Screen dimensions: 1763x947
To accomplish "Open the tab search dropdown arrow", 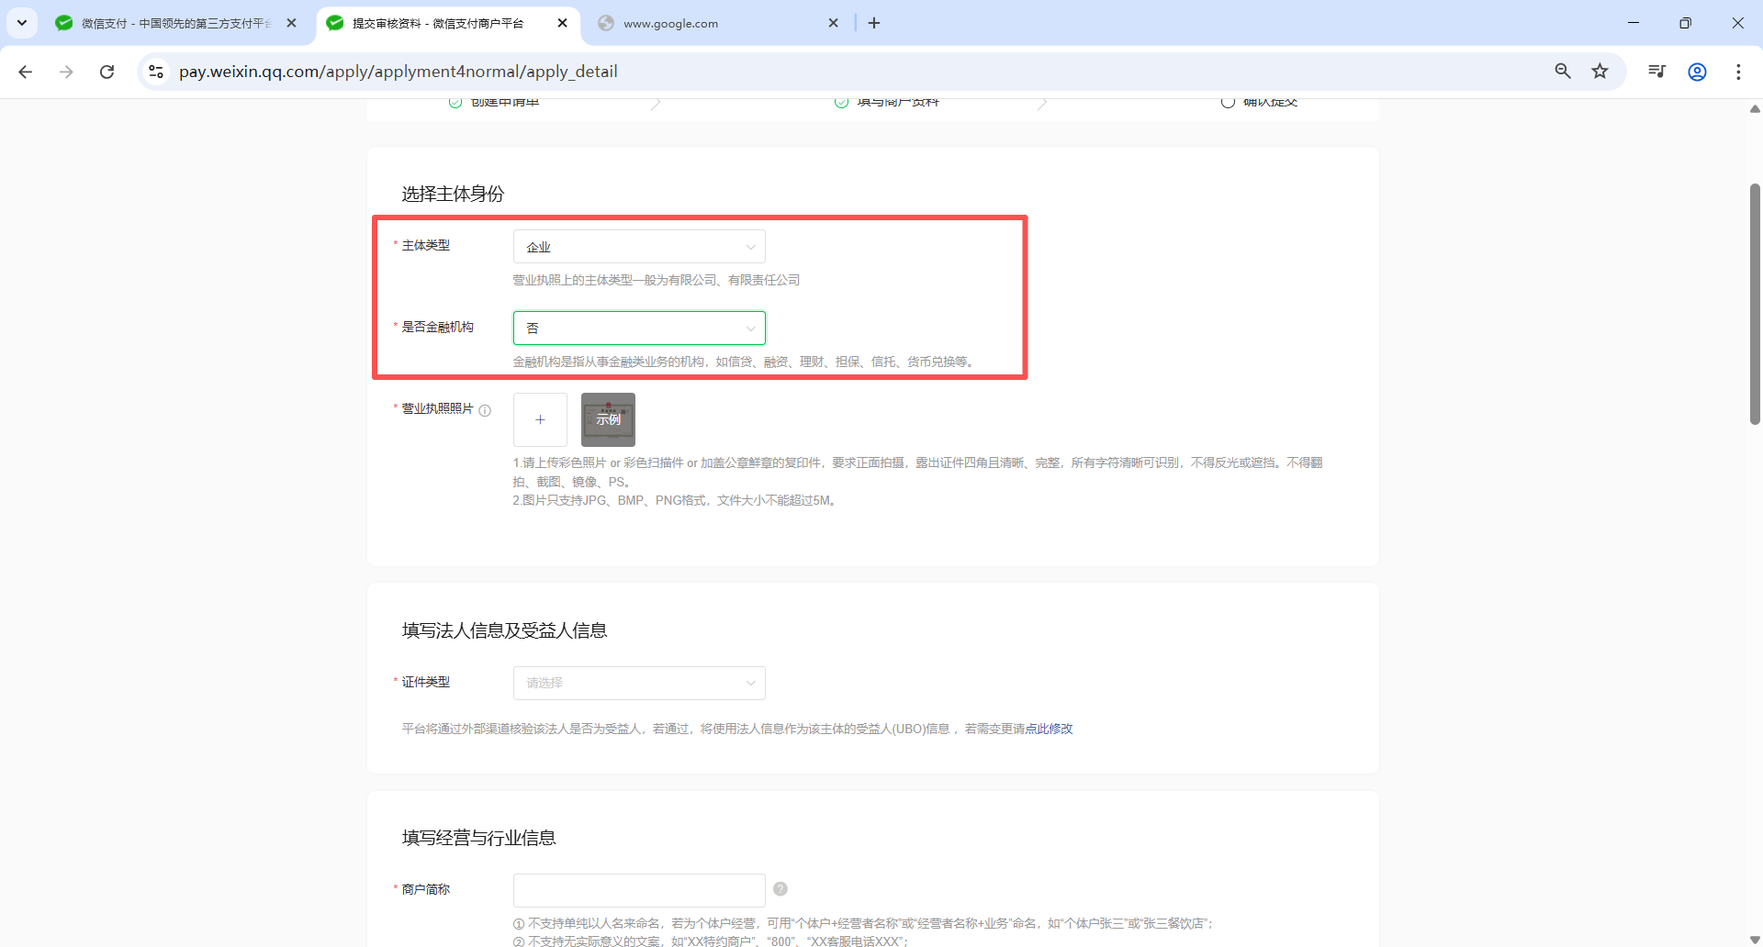I will pyautogui.click(x=22, y=23).
